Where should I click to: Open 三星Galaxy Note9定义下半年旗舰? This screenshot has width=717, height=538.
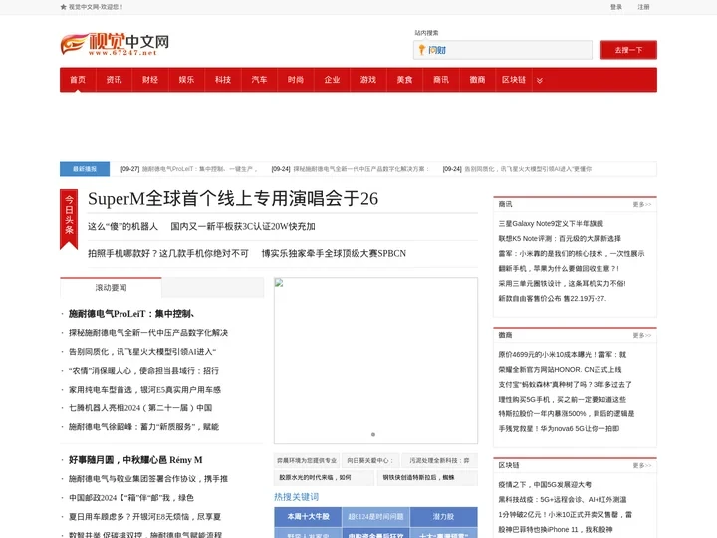click(551, 224)
